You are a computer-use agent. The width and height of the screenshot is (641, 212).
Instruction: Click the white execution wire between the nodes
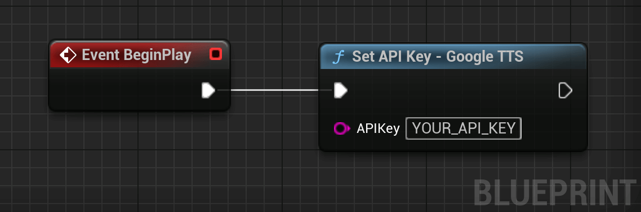pyautogui.click(x=275, y=90)
